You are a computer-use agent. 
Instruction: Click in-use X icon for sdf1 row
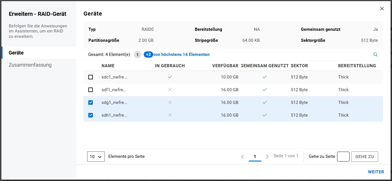click(x=170, y=90)
